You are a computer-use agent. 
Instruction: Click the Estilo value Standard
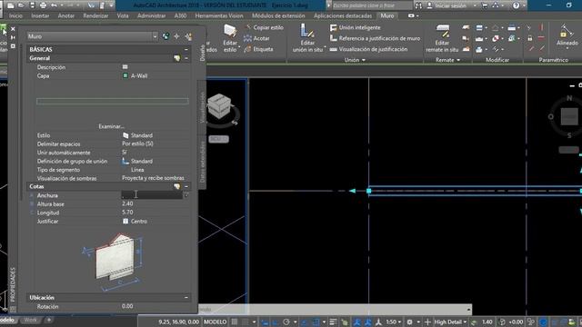coord(142,135)
